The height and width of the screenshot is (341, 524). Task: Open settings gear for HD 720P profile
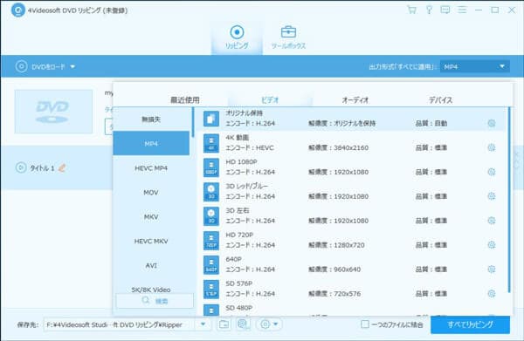pos(491,245)
